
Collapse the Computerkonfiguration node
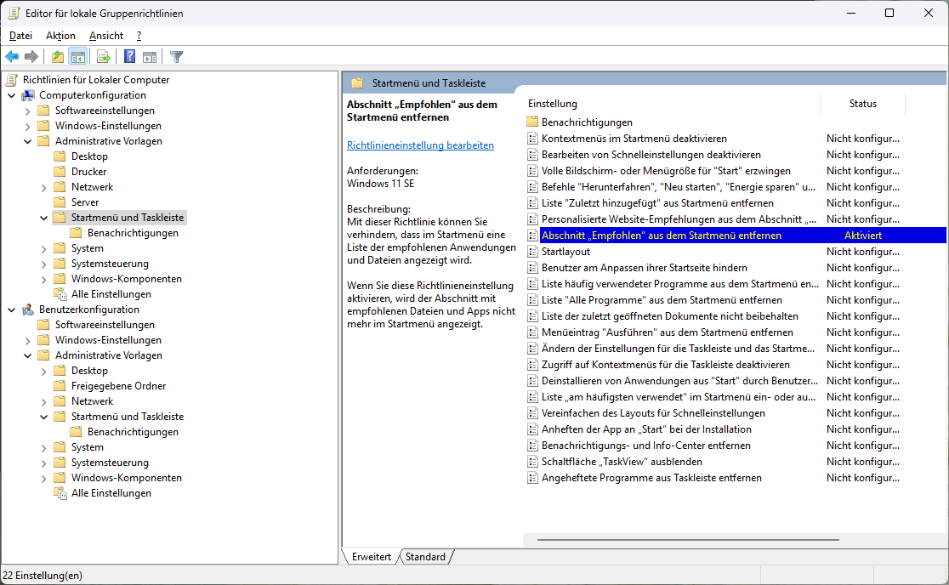(12, 95)
